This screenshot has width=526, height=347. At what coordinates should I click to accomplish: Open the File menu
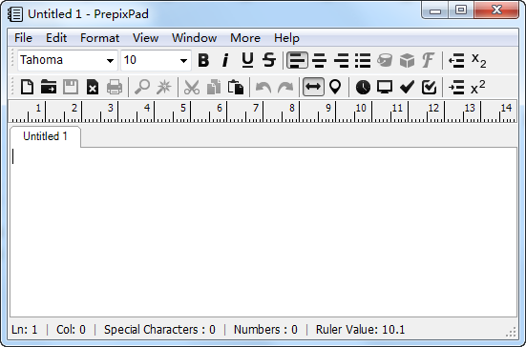tap(23, 38)
